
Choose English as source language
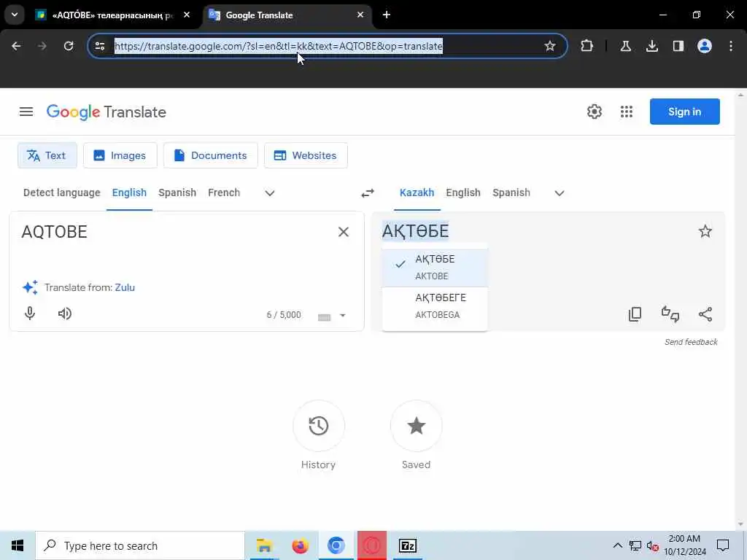(x=129, y=192)
